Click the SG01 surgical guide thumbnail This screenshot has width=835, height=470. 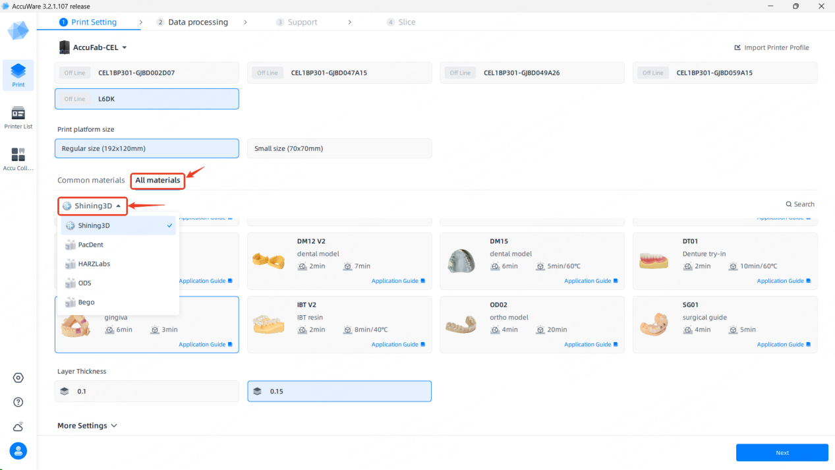pos(654,324)
